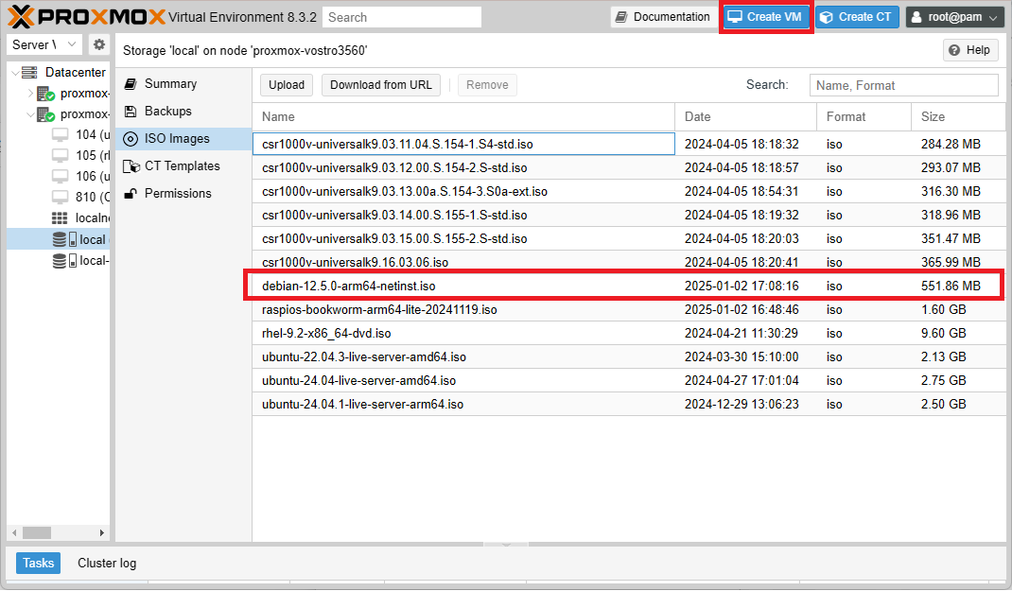Viewport: 1012px width, 591px height.
Task: Click the second proxmox node icon
Action: pos(45,114)
